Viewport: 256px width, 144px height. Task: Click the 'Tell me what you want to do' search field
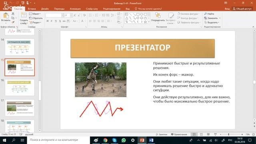148,9
